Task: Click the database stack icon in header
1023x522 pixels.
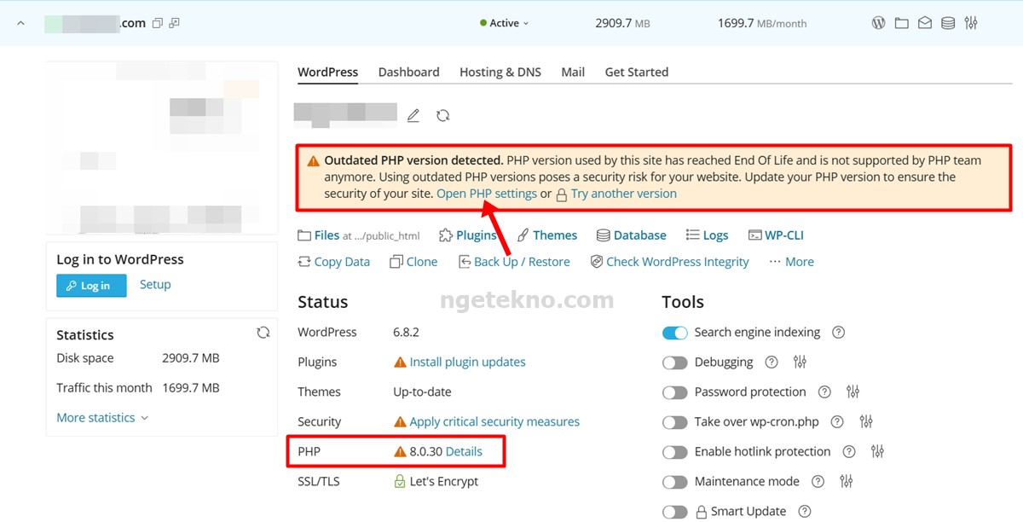Action: 947,23
